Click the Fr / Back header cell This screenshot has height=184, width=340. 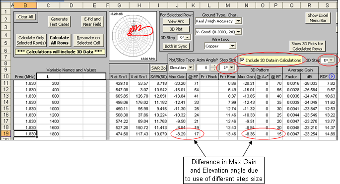[209, 77]
